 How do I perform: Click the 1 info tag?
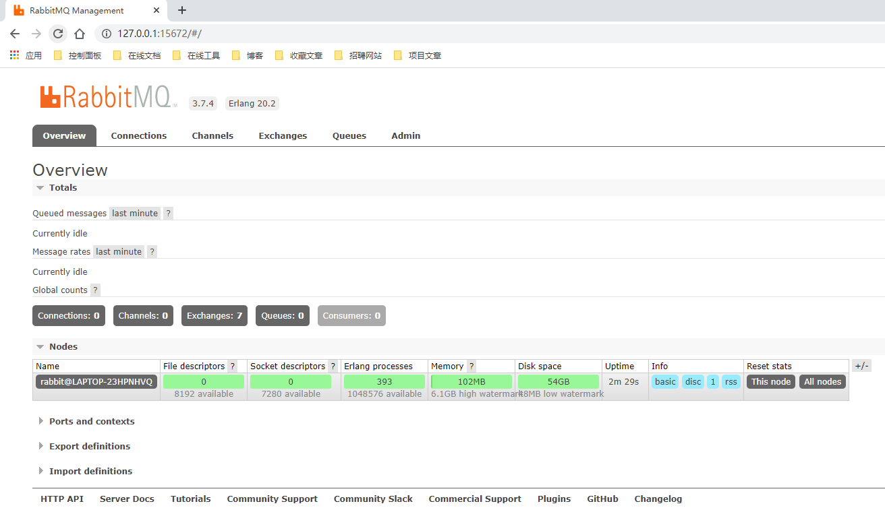(x=713, y=381)
